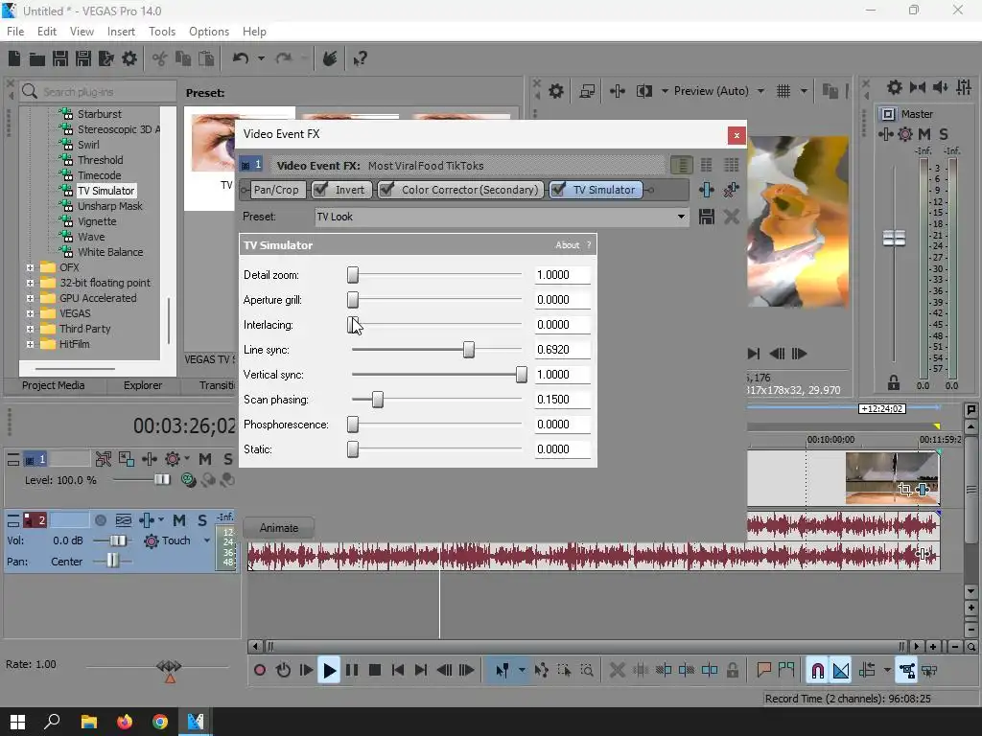Click the Cut scissors icon
This screenshot has width=982, height=736.
point(160,58)
